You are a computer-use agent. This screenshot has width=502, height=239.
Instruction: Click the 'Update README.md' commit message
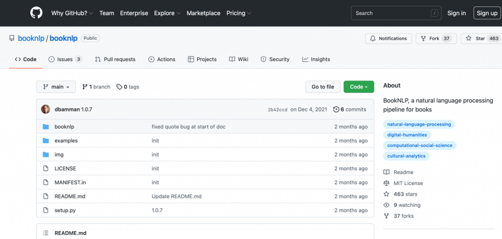176,196
